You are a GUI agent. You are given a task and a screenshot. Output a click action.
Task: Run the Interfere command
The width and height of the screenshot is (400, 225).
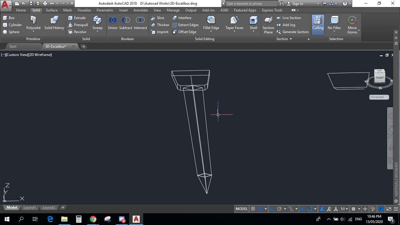pyautogui.click(x=182, y=18)
